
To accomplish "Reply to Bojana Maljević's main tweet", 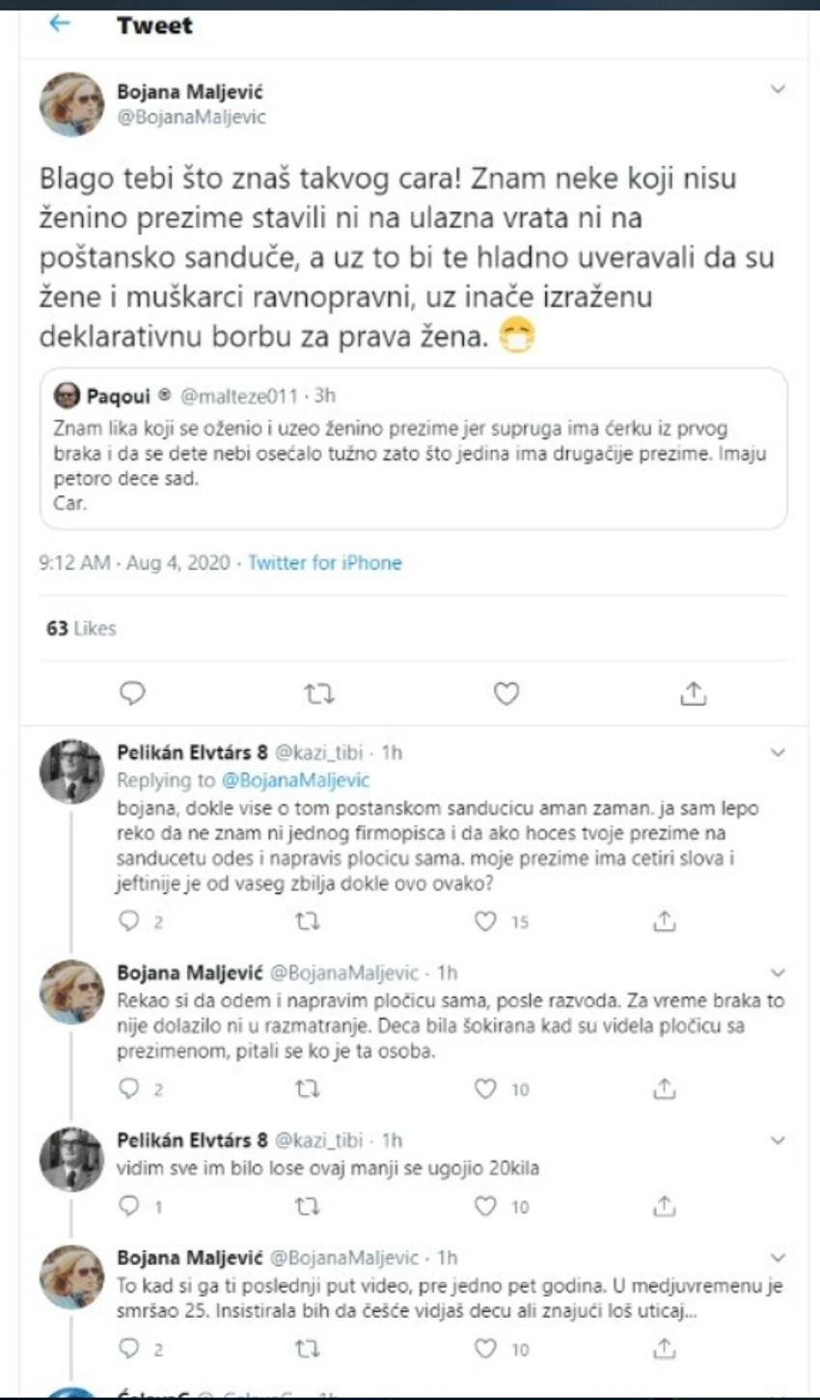I will pos(132,693).
